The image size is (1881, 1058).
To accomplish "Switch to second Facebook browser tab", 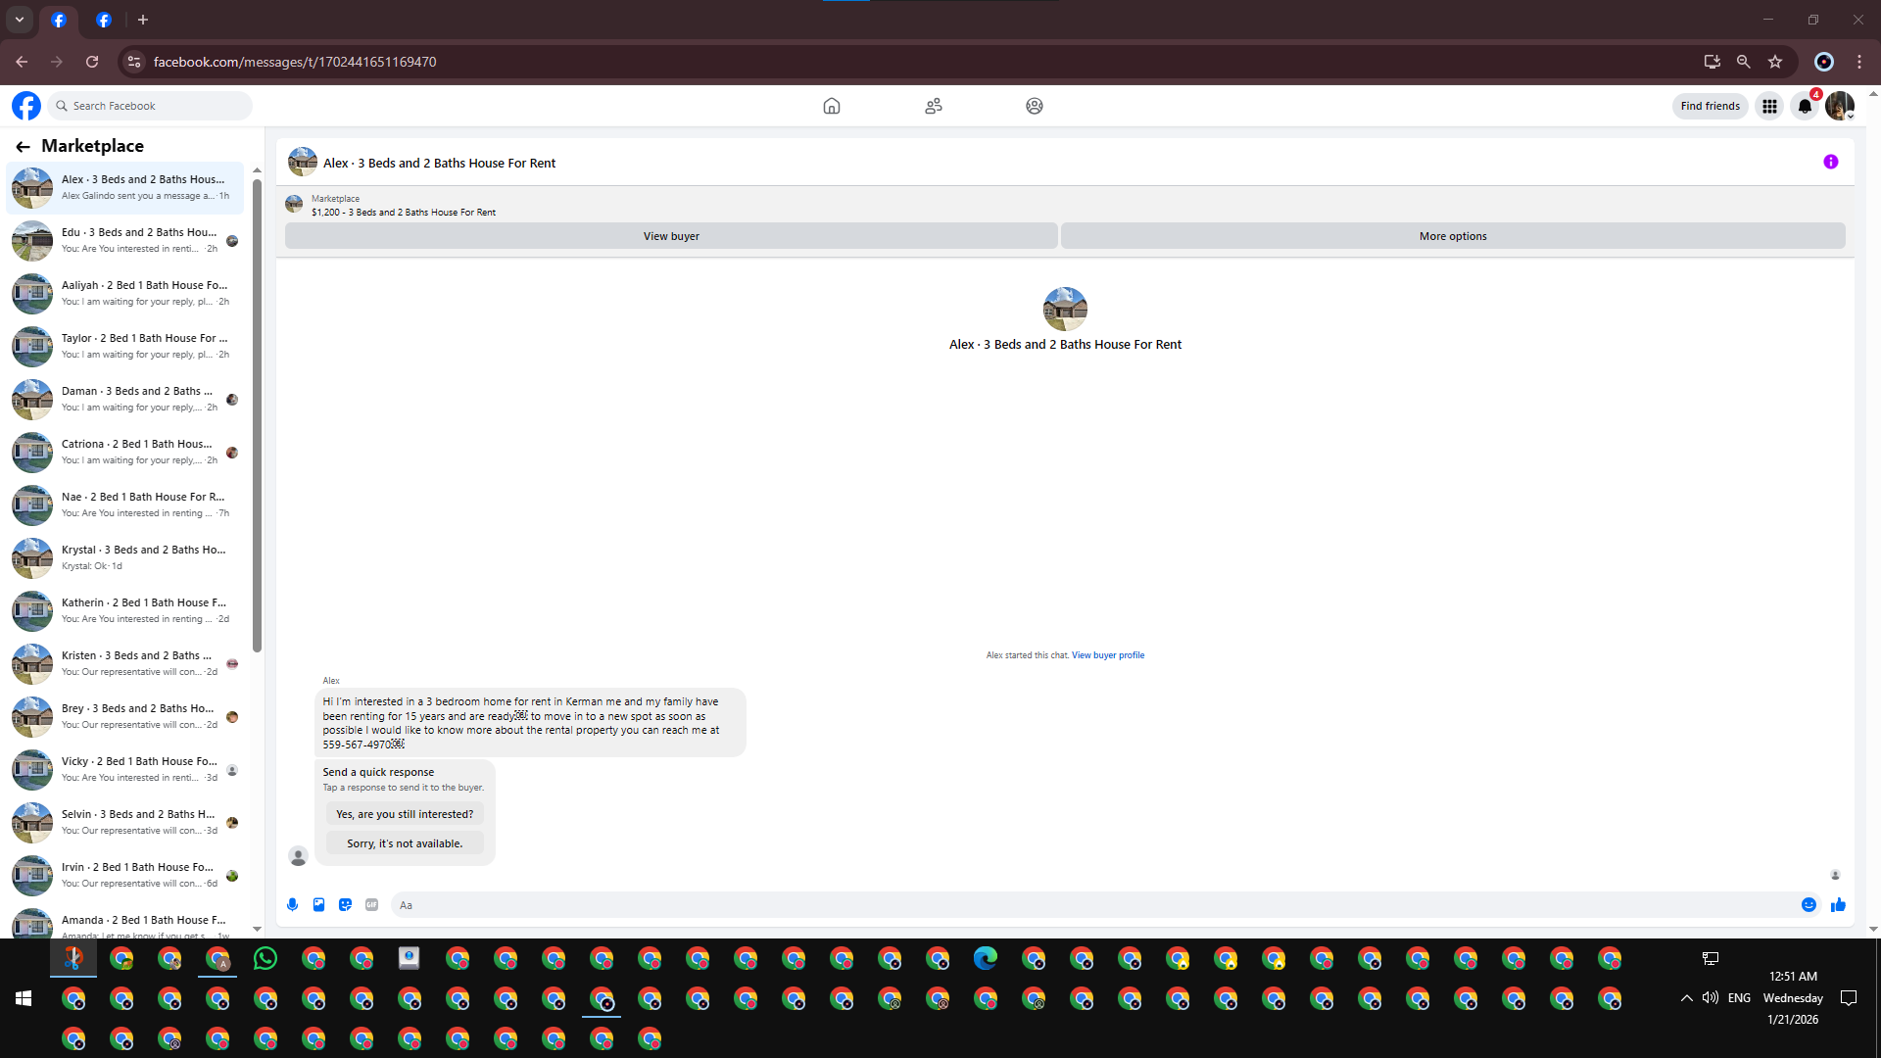I will click(104, 20).
